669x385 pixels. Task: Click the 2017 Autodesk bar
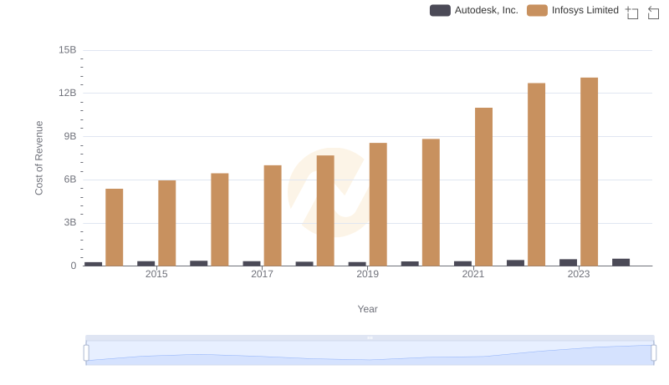coord(252,264)
